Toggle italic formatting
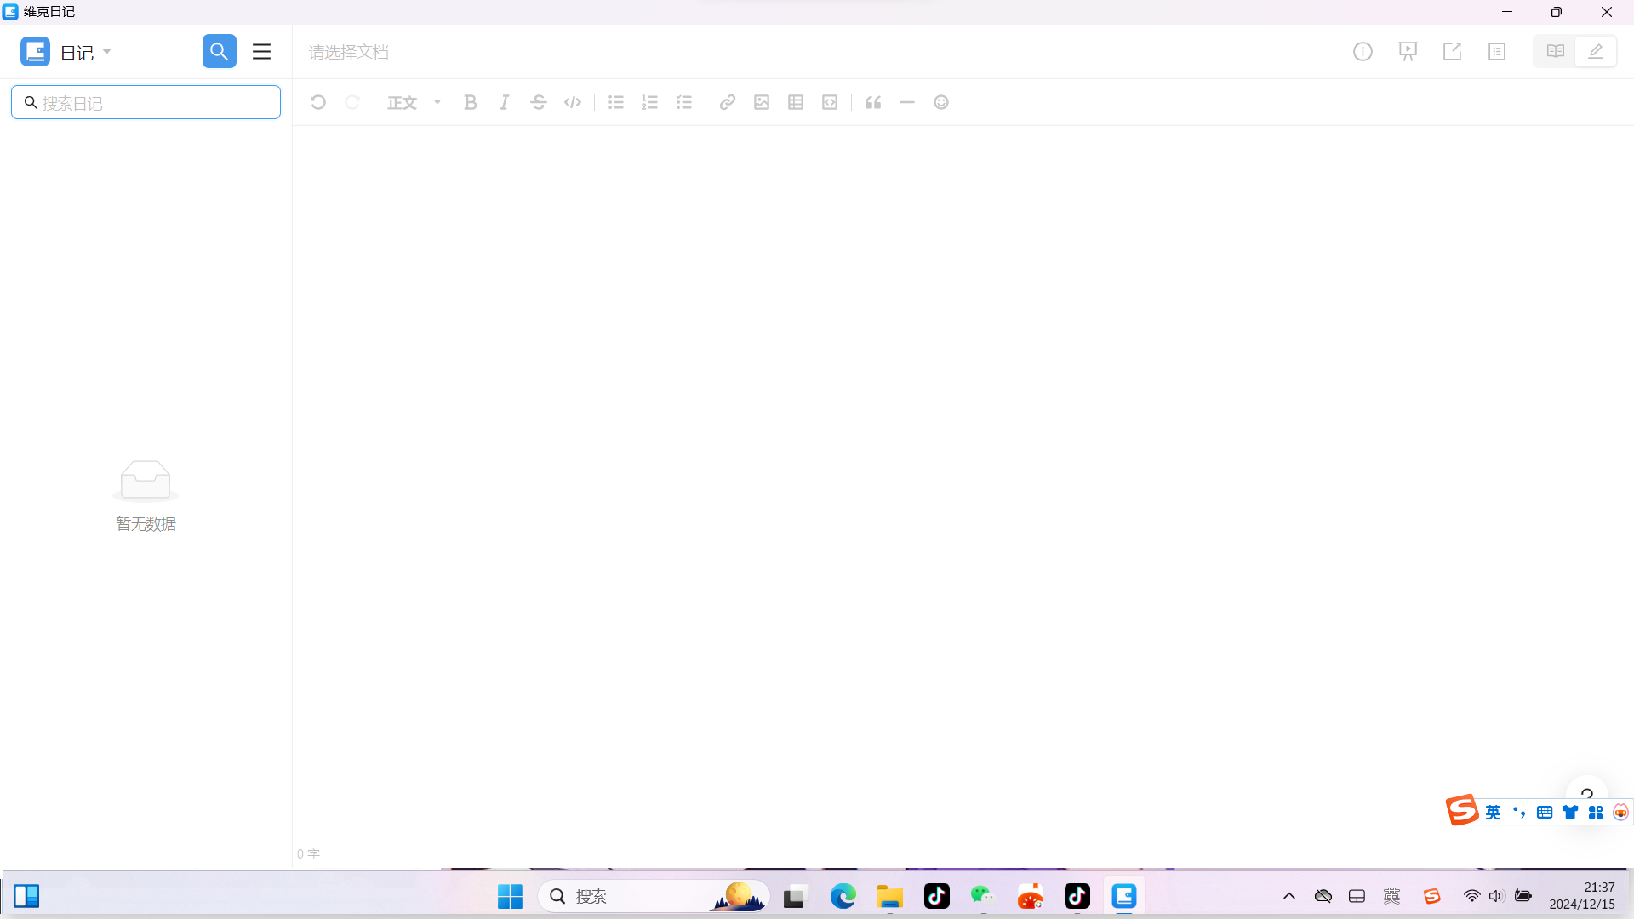Viewport: 1634px width, 919px height. coord(504,102)
